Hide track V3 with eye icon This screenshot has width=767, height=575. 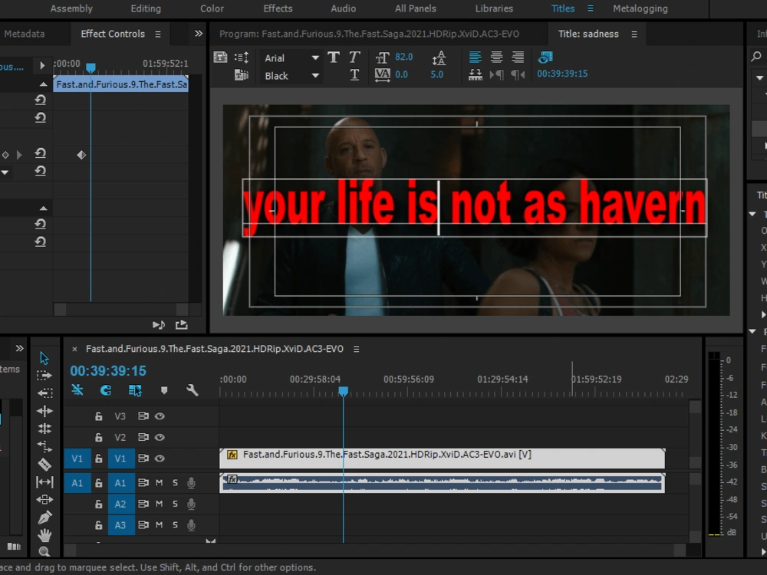(160, 416)
